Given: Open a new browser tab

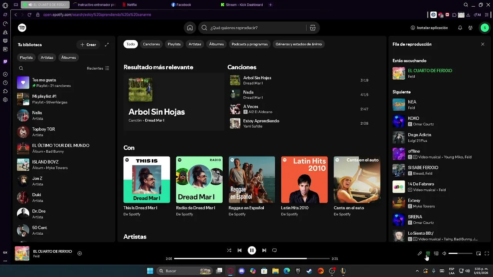Looking at the screenshot, I should [x=270, y=5].
